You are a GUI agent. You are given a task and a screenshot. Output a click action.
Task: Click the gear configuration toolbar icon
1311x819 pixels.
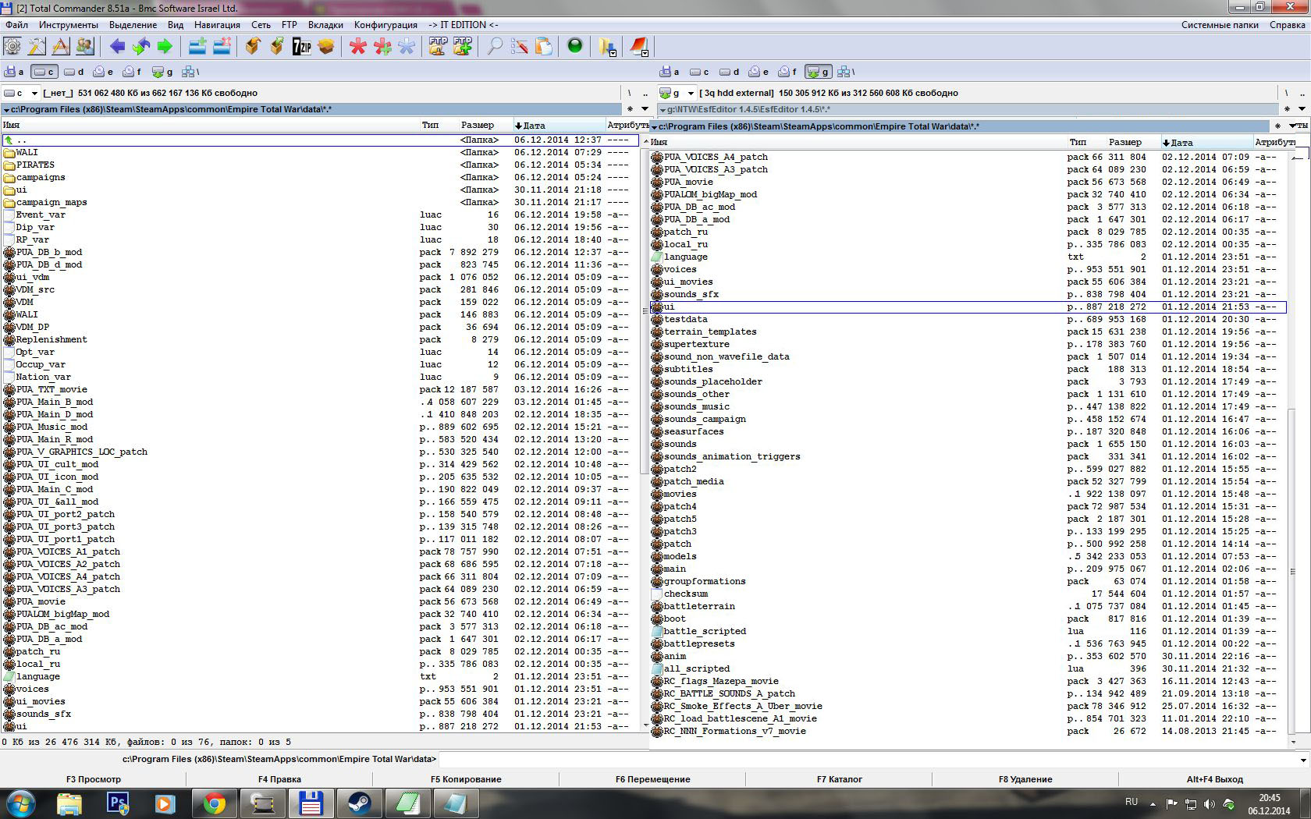point(12,47)
